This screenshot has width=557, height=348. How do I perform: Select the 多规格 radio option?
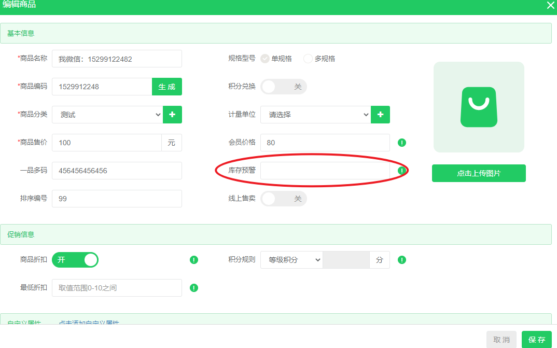tap(308, 59)
